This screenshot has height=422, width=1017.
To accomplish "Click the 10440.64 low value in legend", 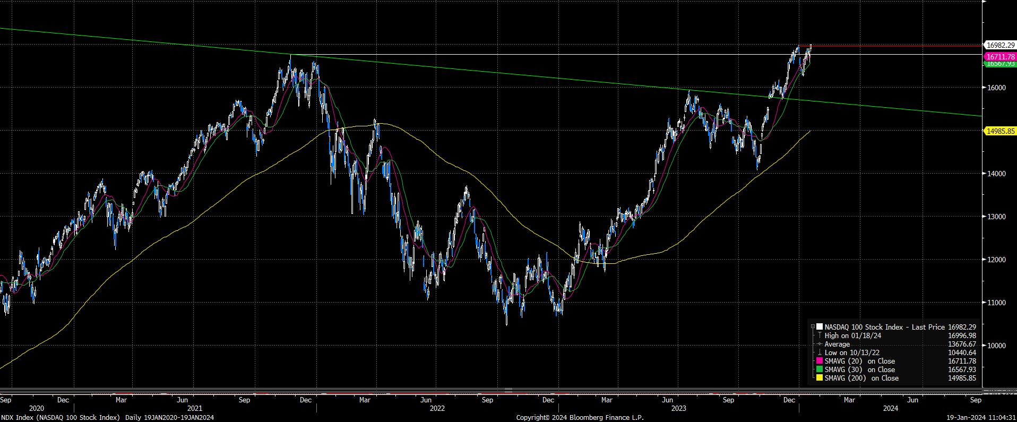I will coord(962,352).
